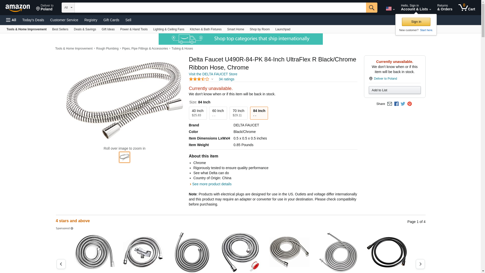485x273 pixels.
Task: Open Today's Deals from navigation bar
Action: (33, 20)
